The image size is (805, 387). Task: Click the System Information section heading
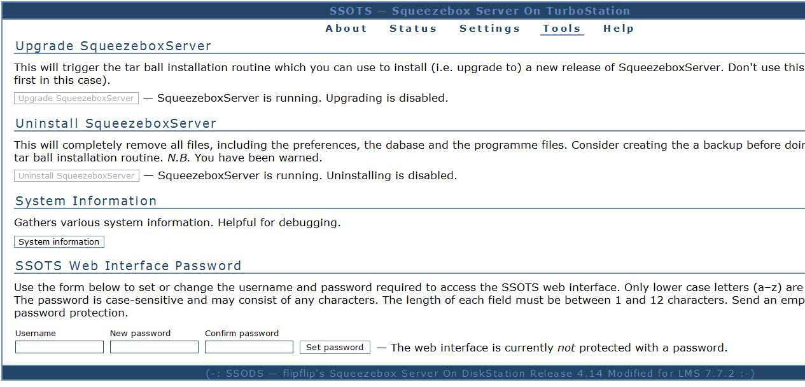coord(86,201)
